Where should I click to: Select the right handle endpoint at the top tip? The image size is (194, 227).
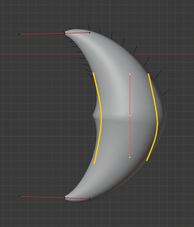pyautogui.click(x=90, y=32)
